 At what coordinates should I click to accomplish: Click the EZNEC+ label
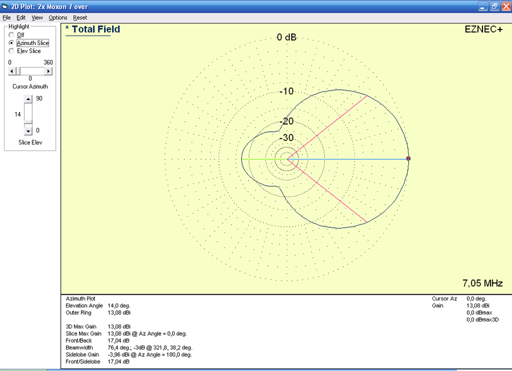pyautogui.click(x=484, y=30)
